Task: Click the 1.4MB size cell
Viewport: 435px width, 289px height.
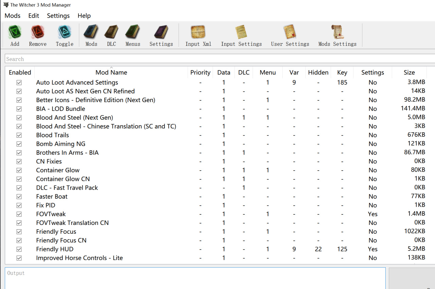Action: [416, 214]
